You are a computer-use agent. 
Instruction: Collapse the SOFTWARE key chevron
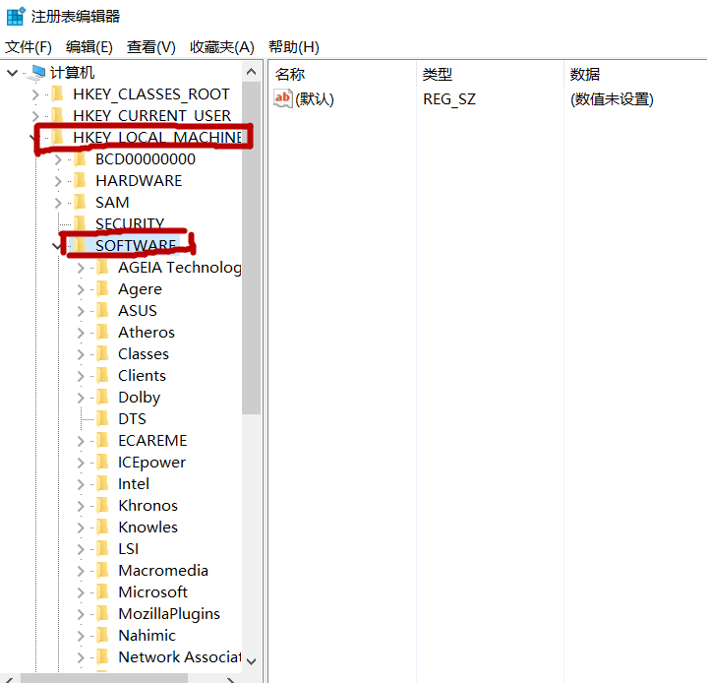coord(56,246)
